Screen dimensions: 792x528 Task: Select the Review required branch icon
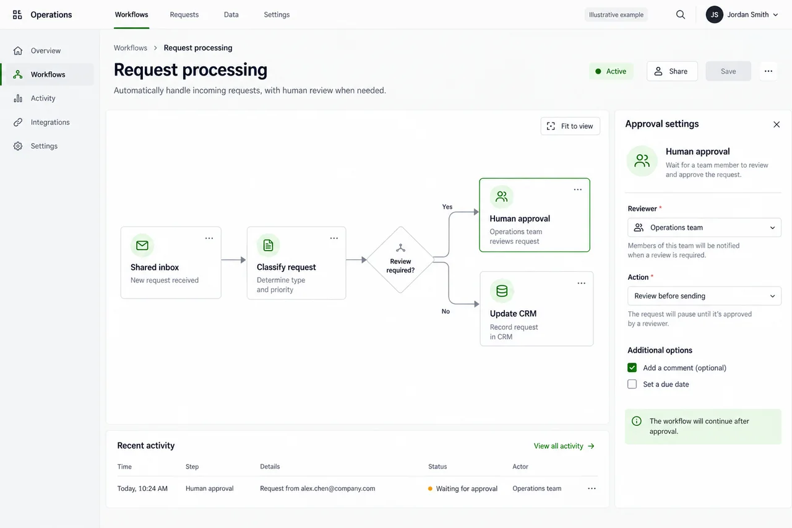click(x=400, y=248)
